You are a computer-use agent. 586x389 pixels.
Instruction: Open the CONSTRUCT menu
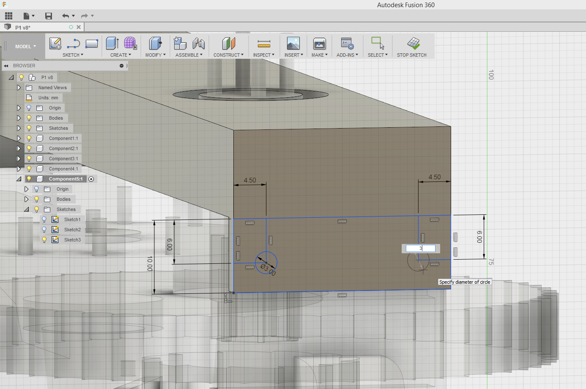tap(228, 55)
